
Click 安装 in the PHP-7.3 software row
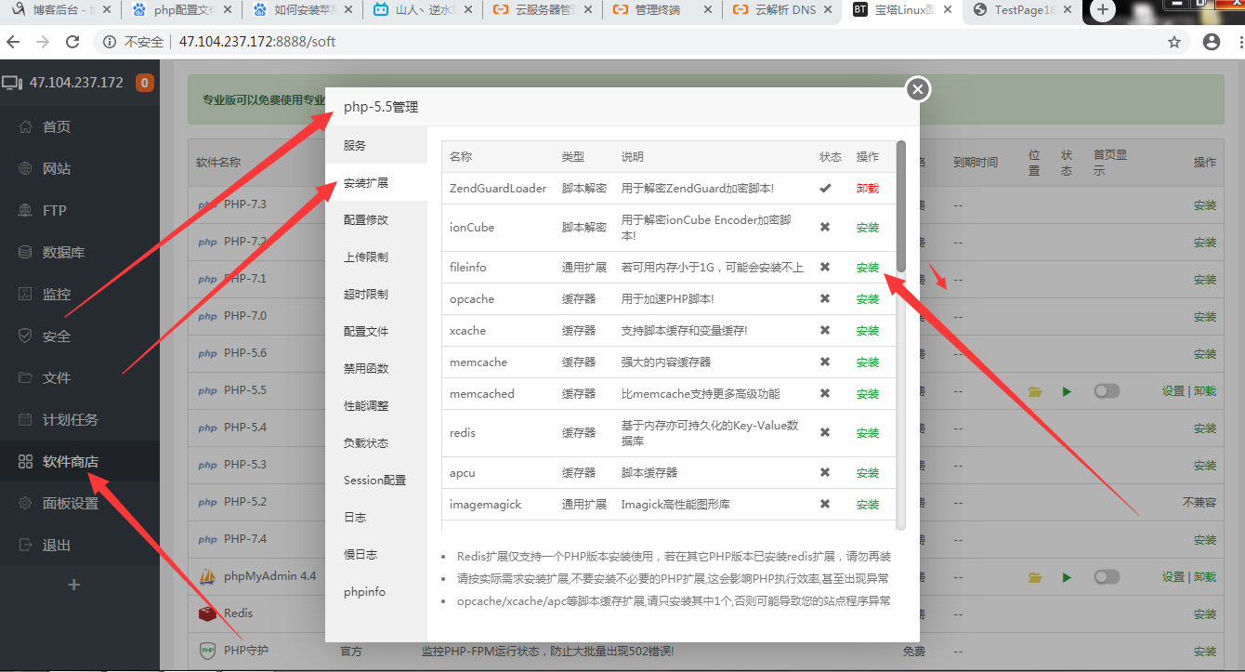tap(1205, 205)
